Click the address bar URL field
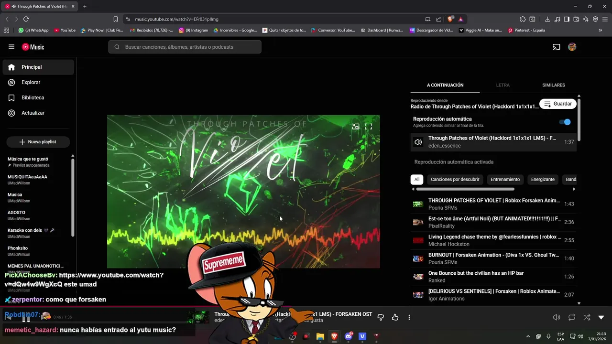Viewport: 612px width, 344px height. pos(277,19)
